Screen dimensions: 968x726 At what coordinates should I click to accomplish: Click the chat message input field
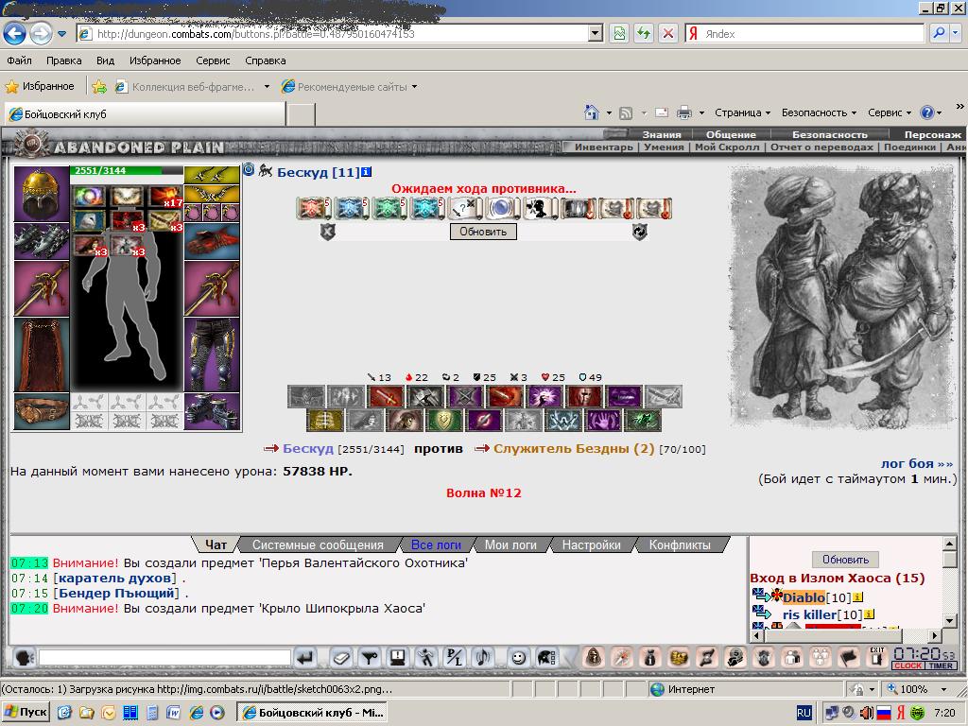[164, 658]
